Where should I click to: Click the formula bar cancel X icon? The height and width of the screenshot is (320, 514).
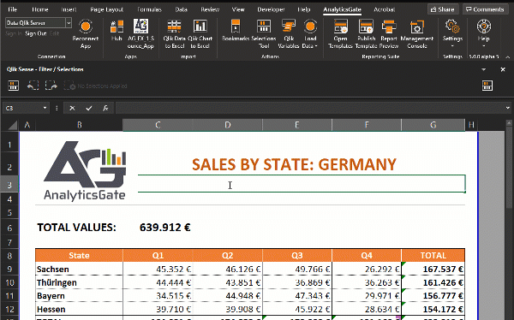point(72,108)
